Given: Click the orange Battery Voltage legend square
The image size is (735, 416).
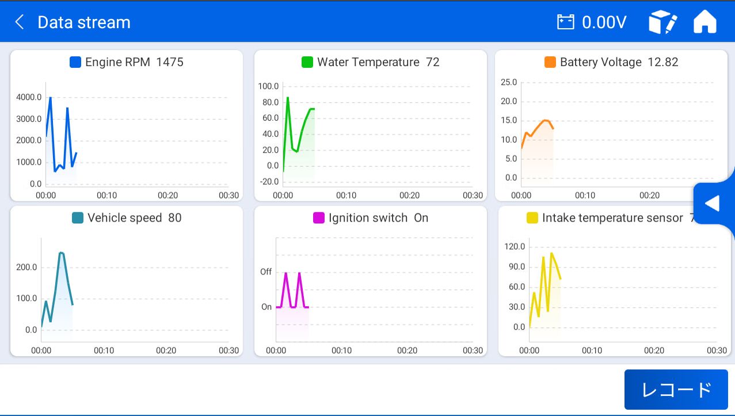Looking at the screenshot, I should point(550,62).
